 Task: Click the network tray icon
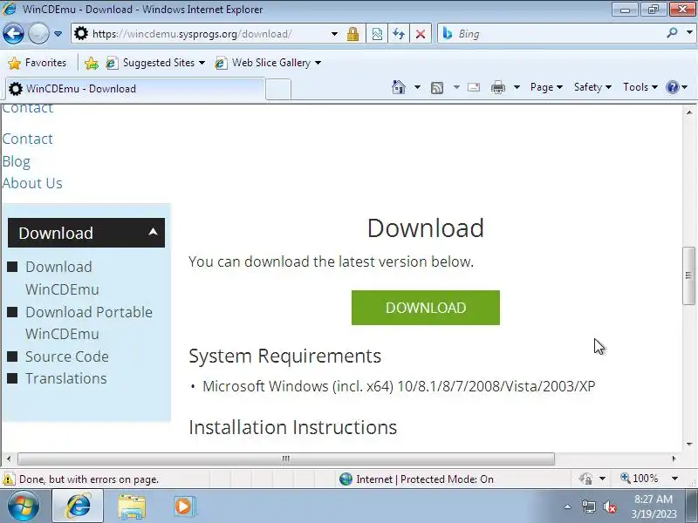click(x=588, y=506)
